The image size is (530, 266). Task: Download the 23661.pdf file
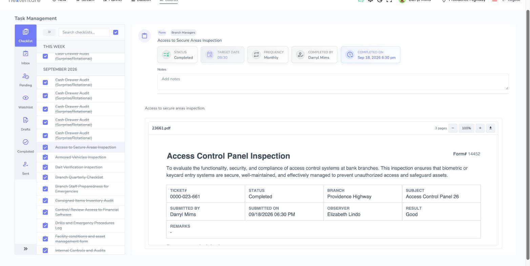pyautogui.click(x=490, y=128)
